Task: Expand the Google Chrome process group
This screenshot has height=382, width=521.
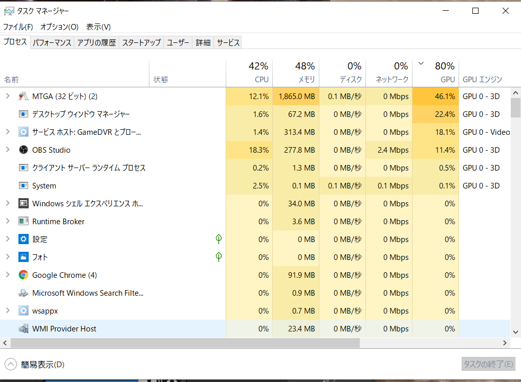Action: click(8, 275)
